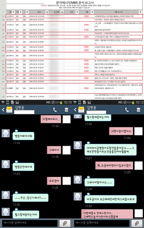Tap the paperclip attach button in the 10:12 chat
This screenshot has width=144, height=228.
137,223
